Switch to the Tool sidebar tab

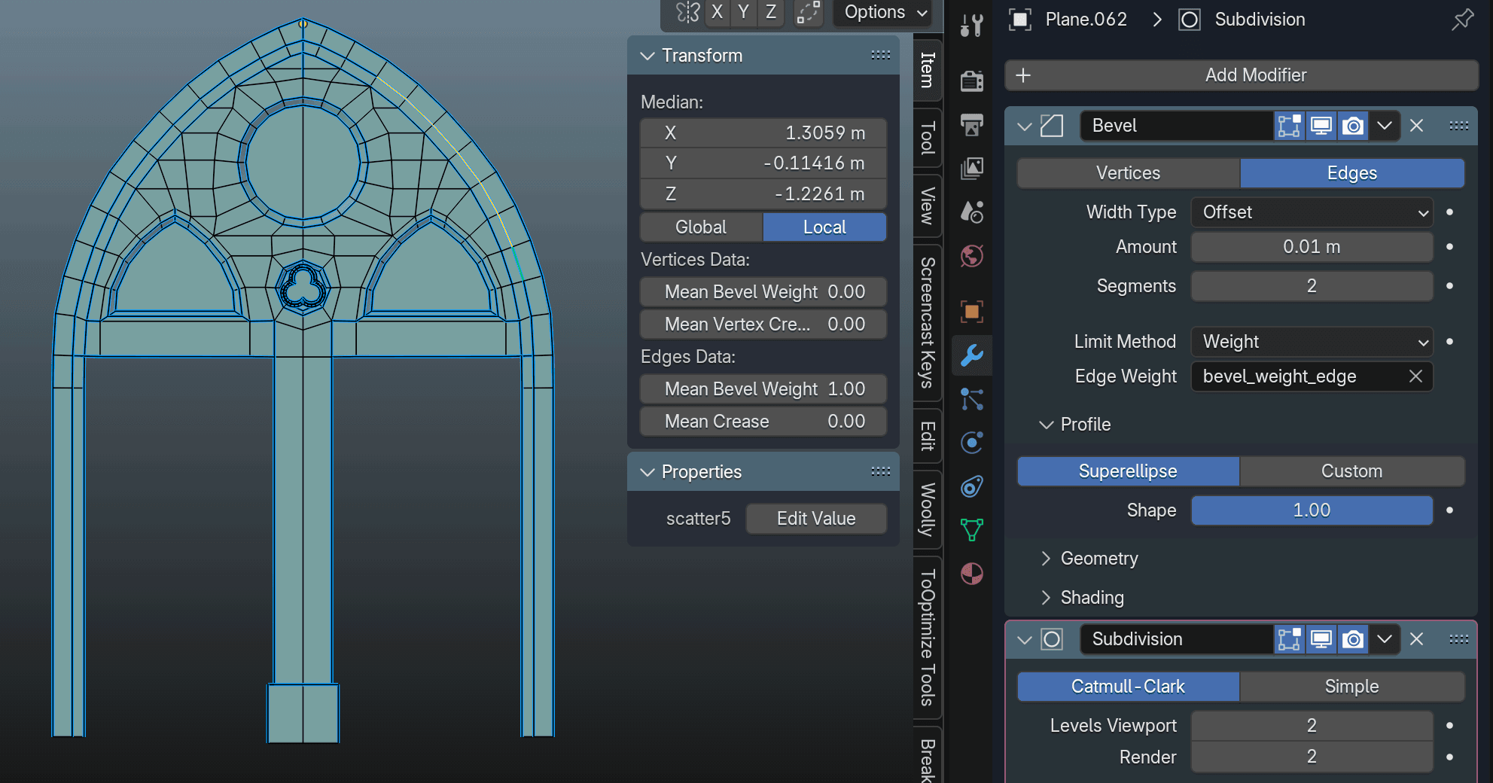[928, 138]
